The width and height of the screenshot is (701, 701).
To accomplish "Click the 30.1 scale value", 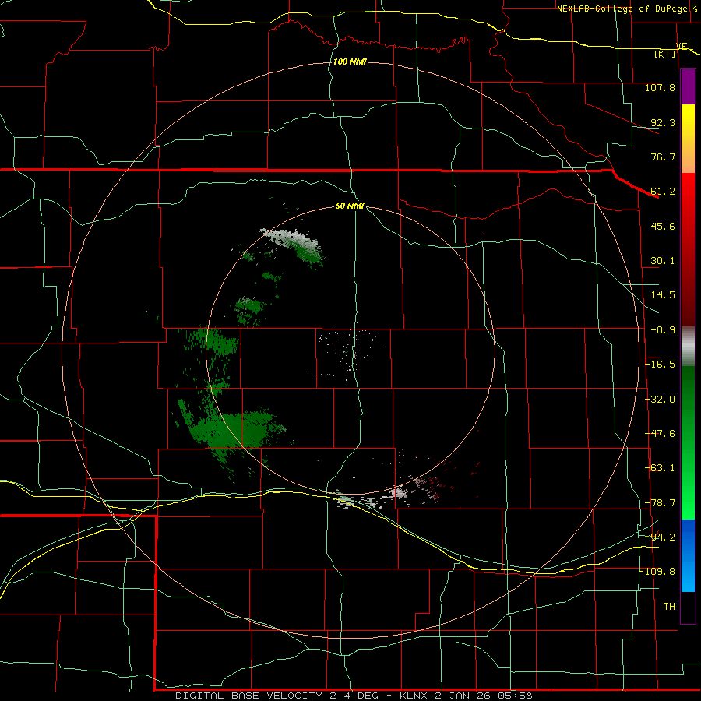I will (663, 261).
